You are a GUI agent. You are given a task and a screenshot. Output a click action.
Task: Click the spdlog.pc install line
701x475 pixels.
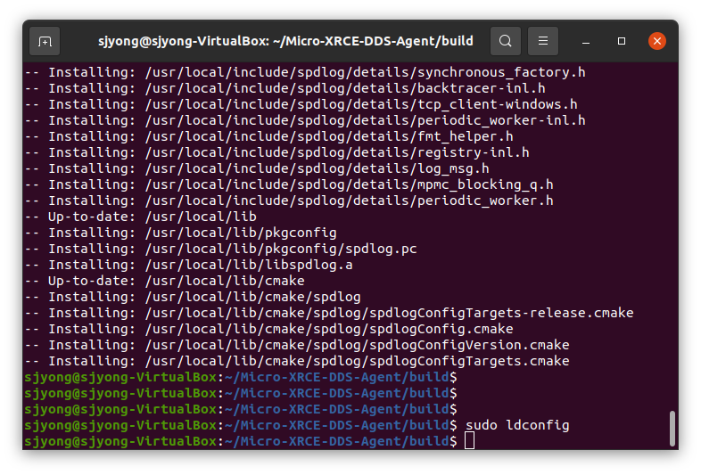click(221, 249)
